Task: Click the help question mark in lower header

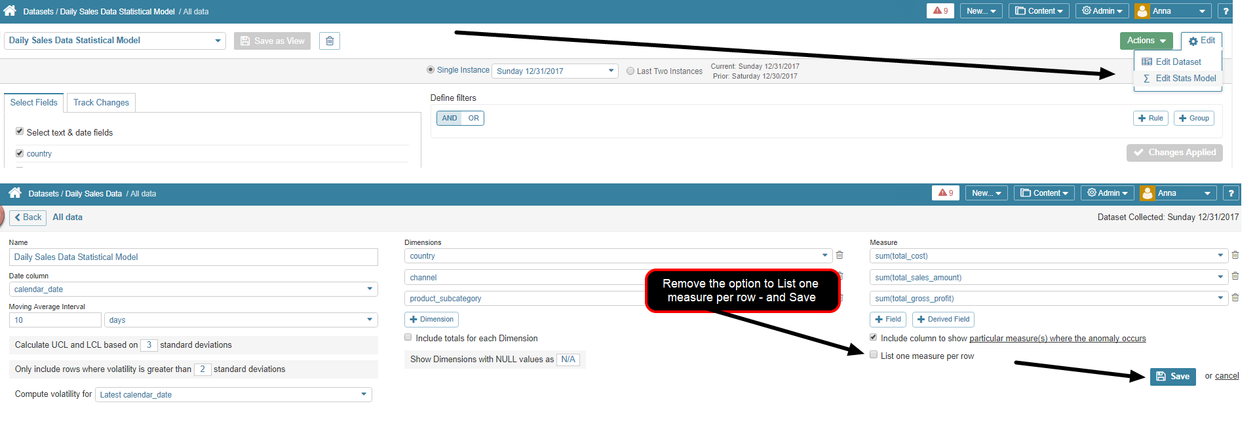Action: (x=1231, y=193)
